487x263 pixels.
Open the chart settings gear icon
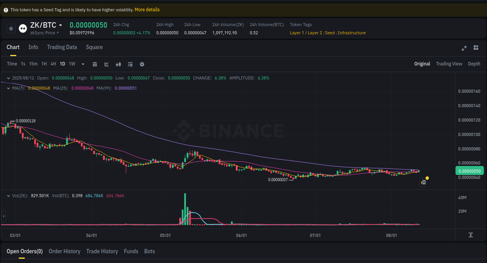point(142,64)
